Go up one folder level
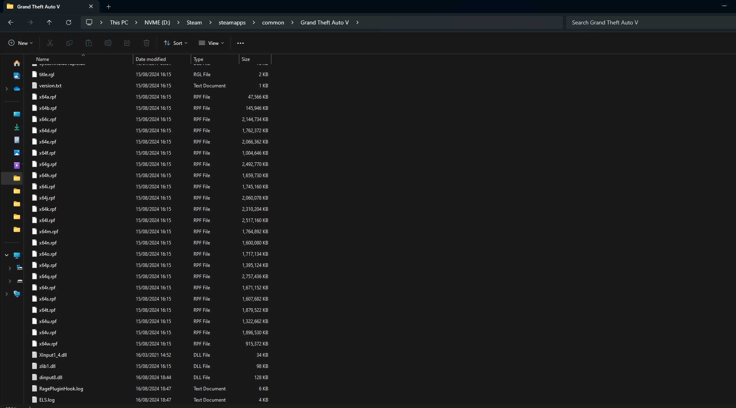 (x=49, y=22)
